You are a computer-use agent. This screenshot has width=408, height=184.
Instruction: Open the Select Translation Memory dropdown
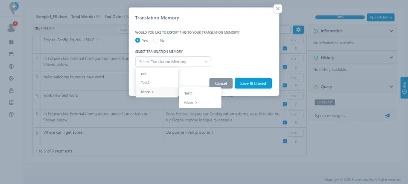[x=173, y=61]
